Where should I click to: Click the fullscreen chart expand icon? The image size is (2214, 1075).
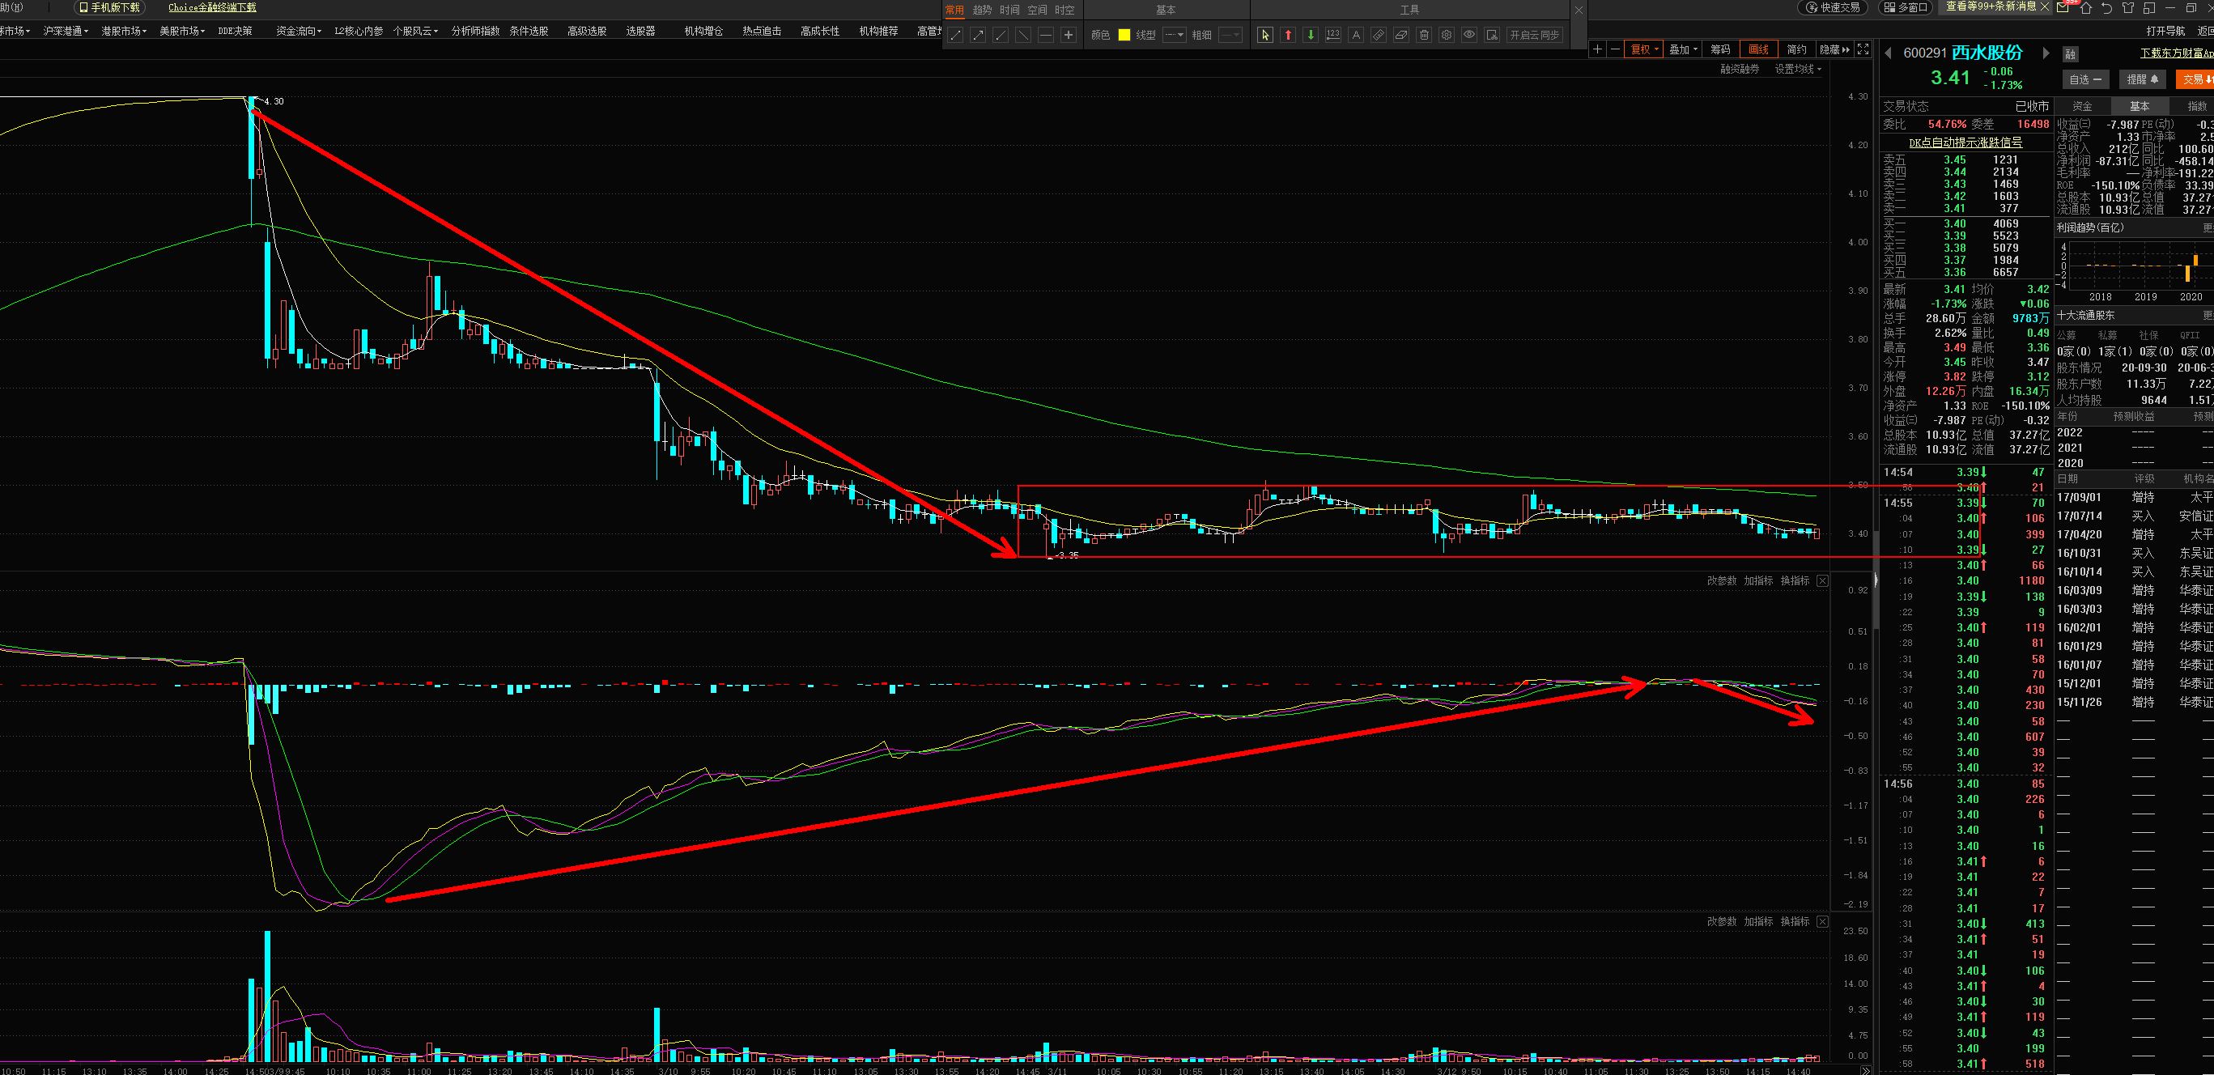(1863, 50)
